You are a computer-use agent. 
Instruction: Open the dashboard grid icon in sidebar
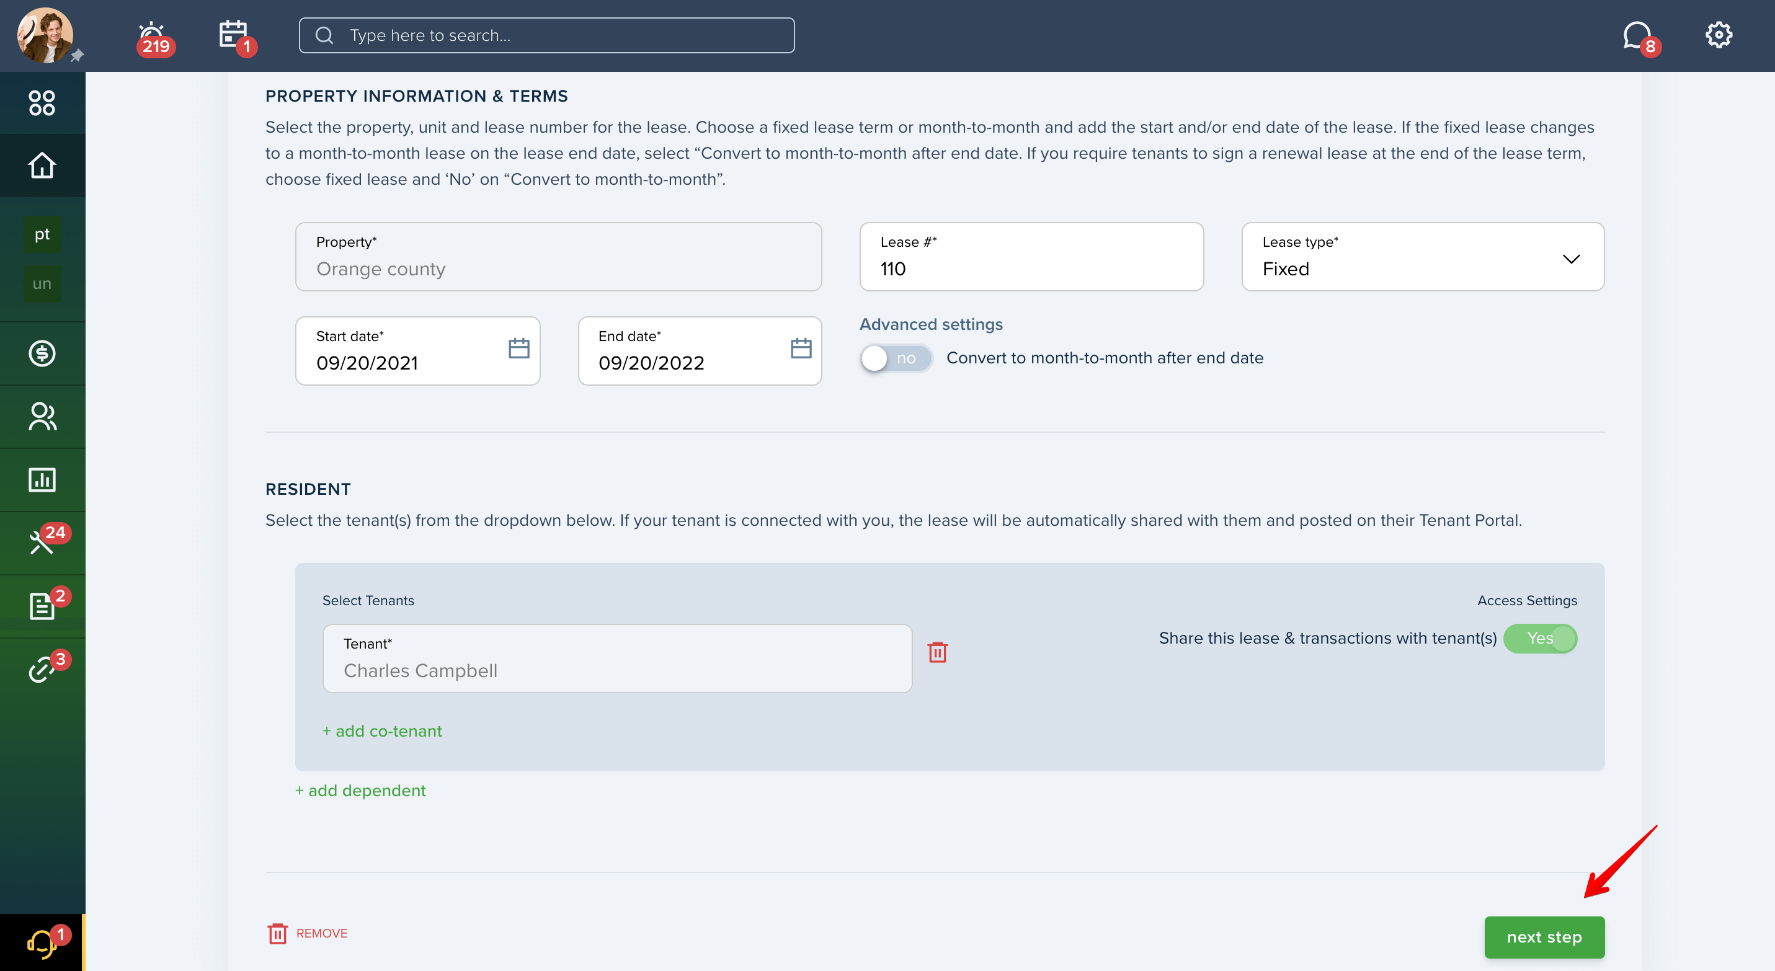(x=42, y=102)
